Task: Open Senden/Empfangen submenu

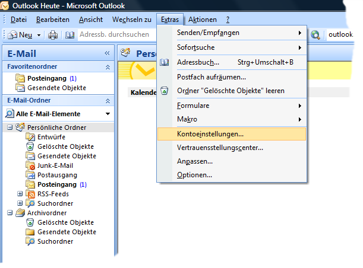Action: [x=232, y=33]
